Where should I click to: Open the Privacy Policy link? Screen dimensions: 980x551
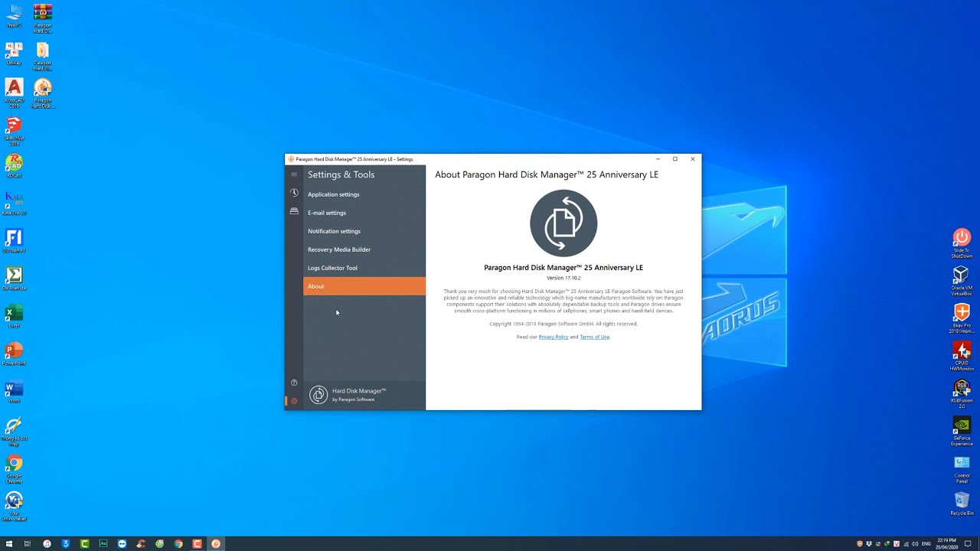click(x=553, y=337)
